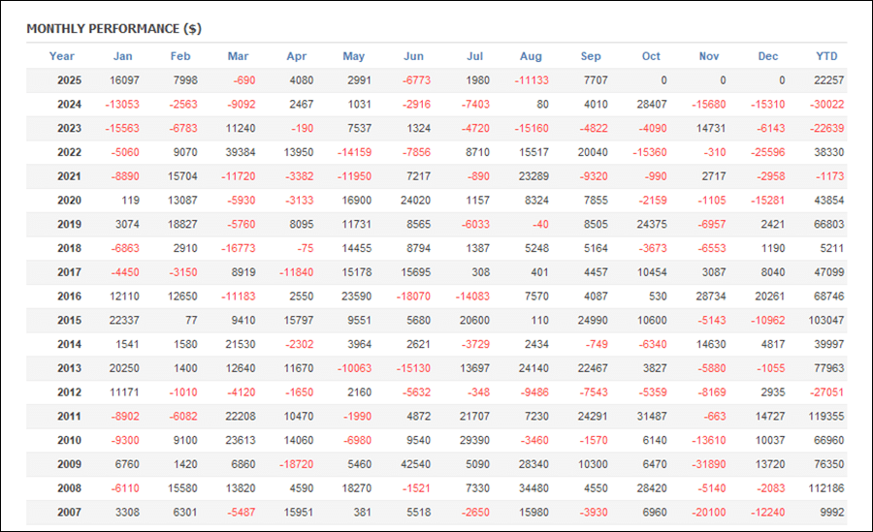The height and width of the screenshot is (532, 873).
Task: Select the Mar column header
Action: coord(238,56)
